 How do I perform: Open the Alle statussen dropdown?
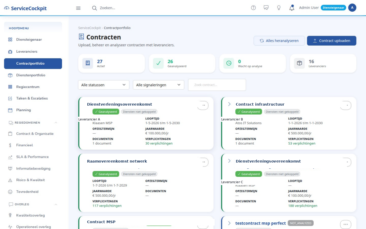104,85
